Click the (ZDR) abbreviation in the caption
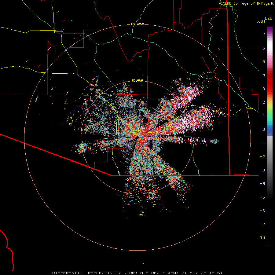 click(x=131, y=273)
